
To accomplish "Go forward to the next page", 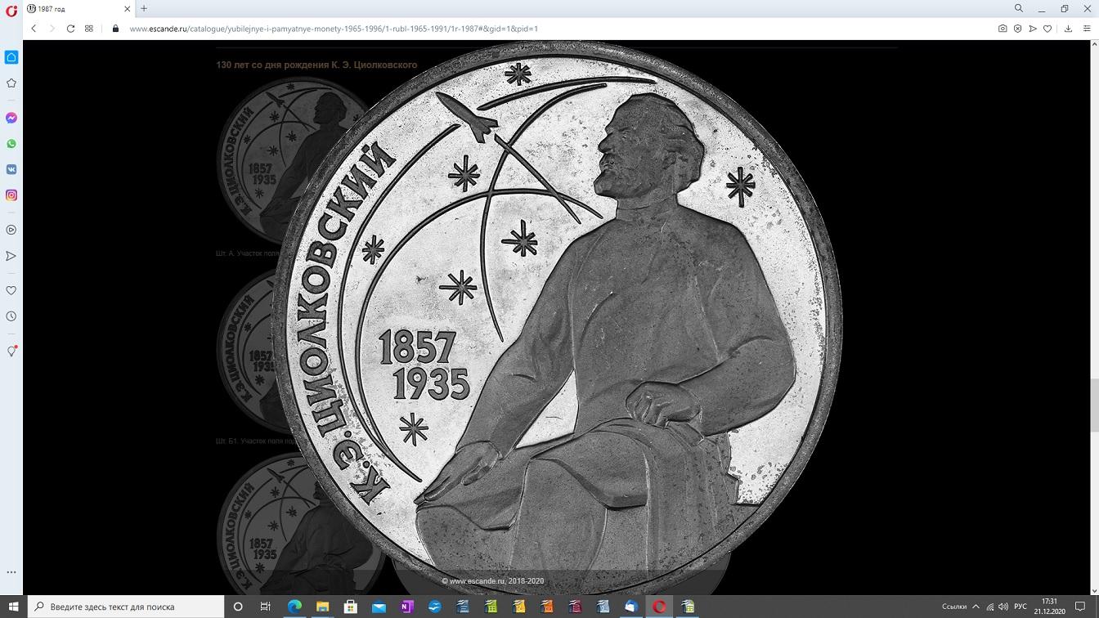I will 52,29.
